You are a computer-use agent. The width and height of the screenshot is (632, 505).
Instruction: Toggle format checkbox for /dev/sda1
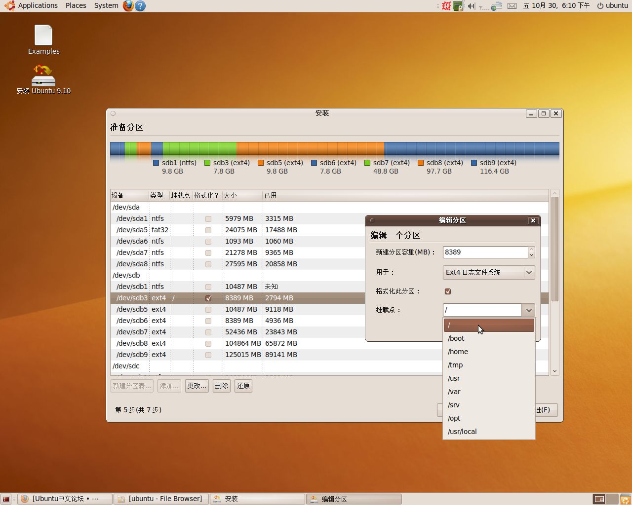pyautogui.click(x=208, y=219)
